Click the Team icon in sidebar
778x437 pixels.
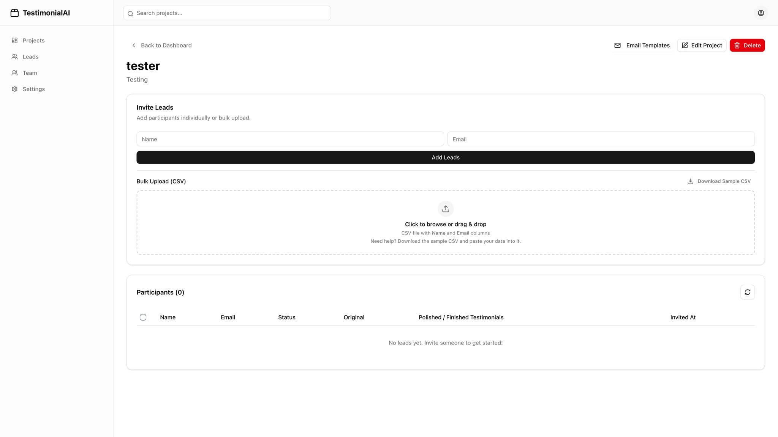coord(14,73)
